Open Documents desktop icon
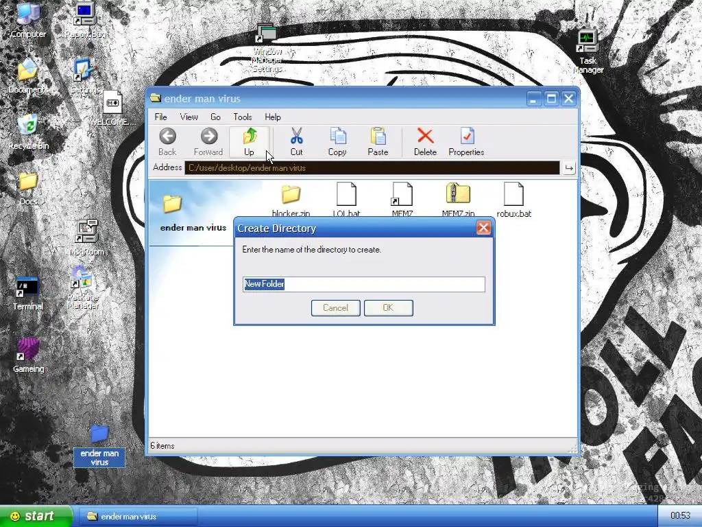 tap(28, 76)
